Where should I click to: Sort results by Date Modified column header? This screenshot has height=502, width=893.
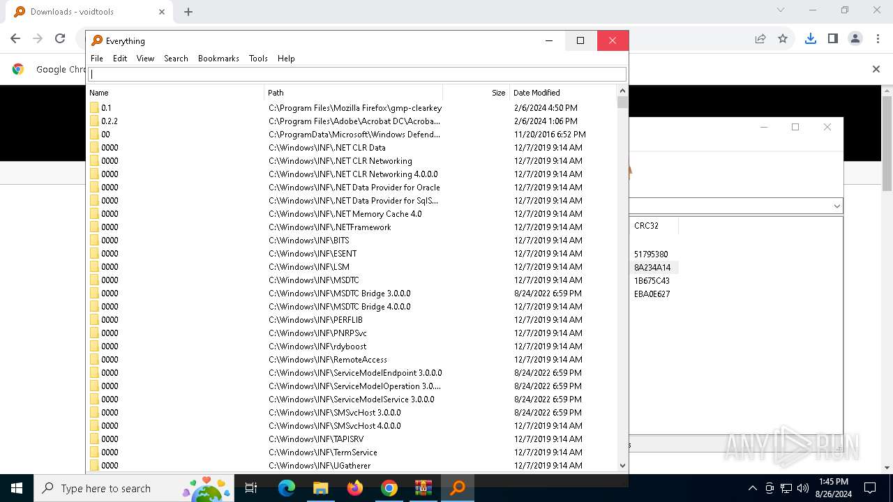562,93
